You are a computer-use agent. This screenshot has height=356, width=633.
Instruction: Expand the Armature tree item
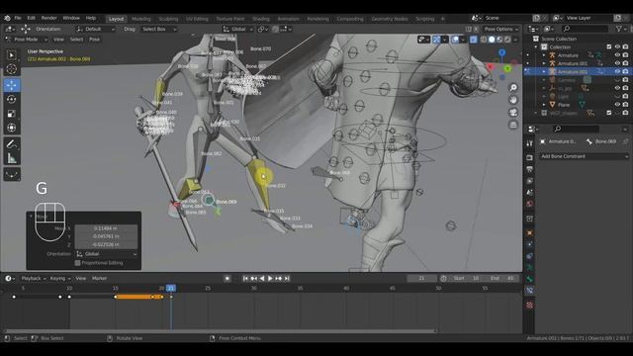click(x=544, y=55)
